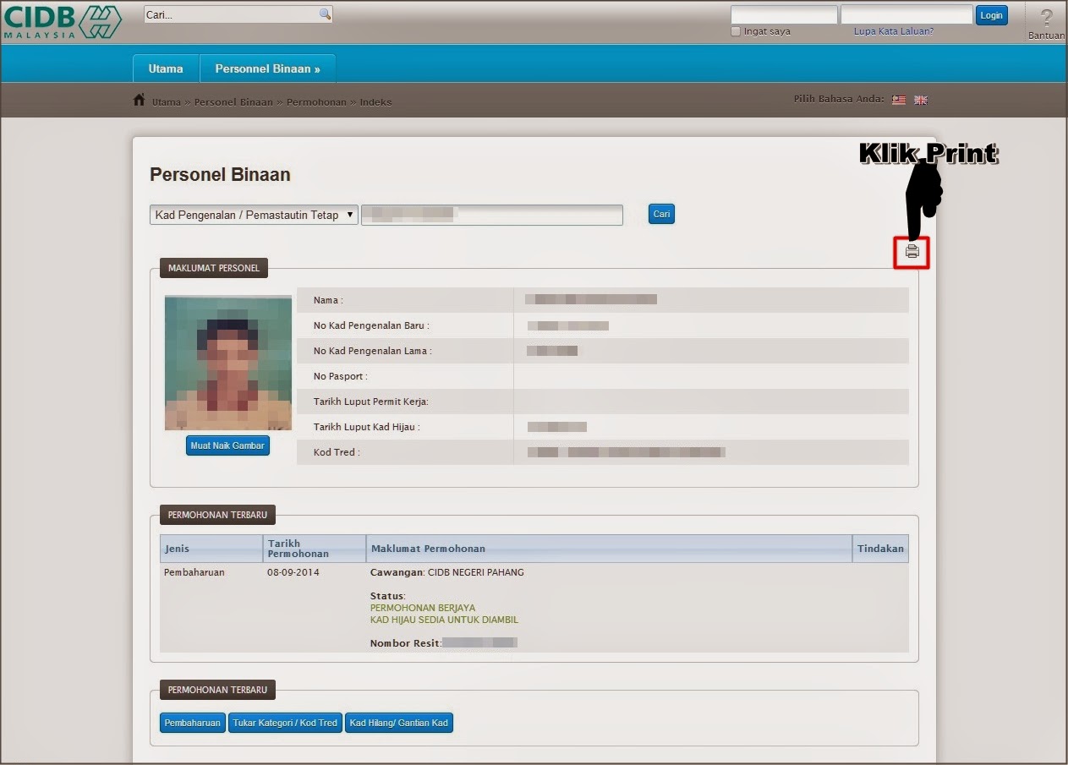Click the PERMOHONAN BERJAYA status text

point(423,608)
